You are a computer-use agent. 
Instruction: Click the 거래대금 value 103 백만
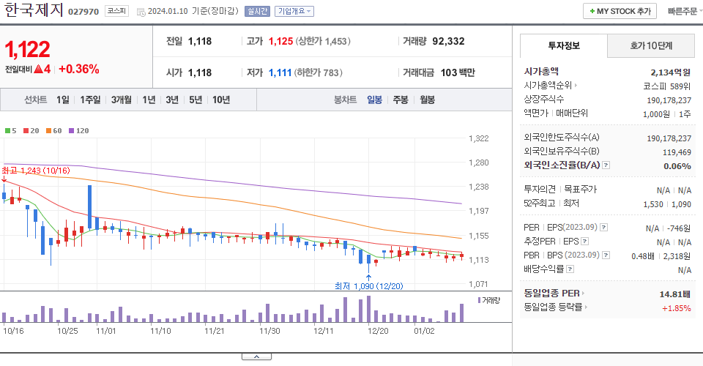coord(458,72)
